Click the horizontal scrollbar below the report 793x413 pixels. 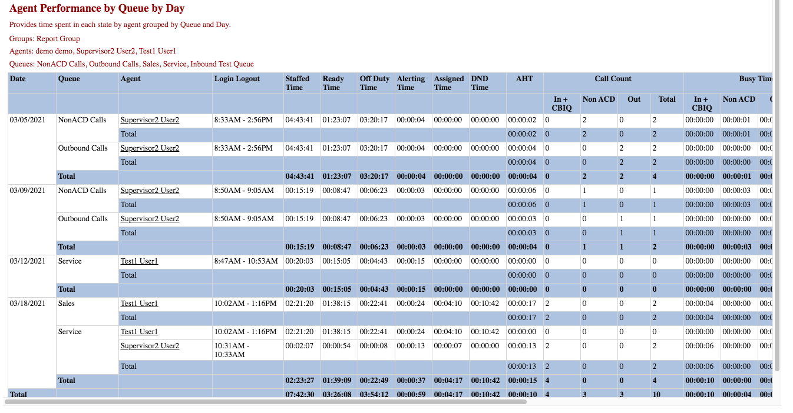pyautogui.click(x=265, y=402)
